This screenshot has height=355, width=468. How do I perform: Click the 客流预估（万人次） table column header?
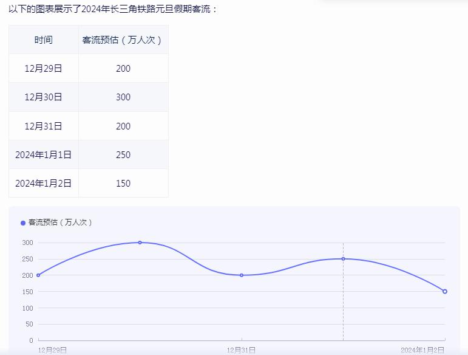123,40
